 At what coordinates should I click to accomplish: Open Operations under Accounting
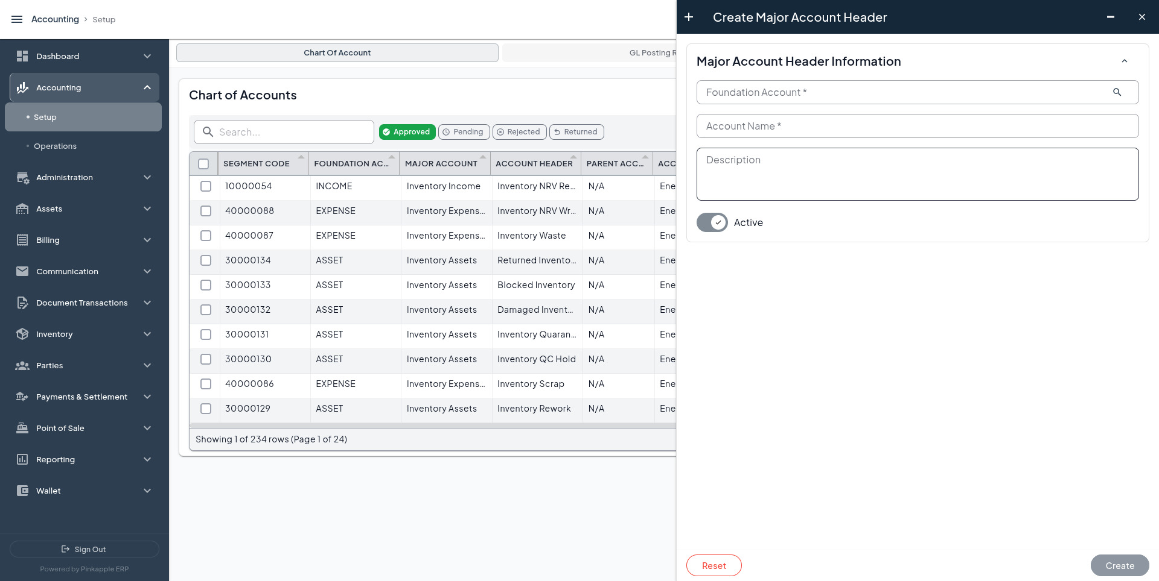pyautogui.click(x=83, y=146)
